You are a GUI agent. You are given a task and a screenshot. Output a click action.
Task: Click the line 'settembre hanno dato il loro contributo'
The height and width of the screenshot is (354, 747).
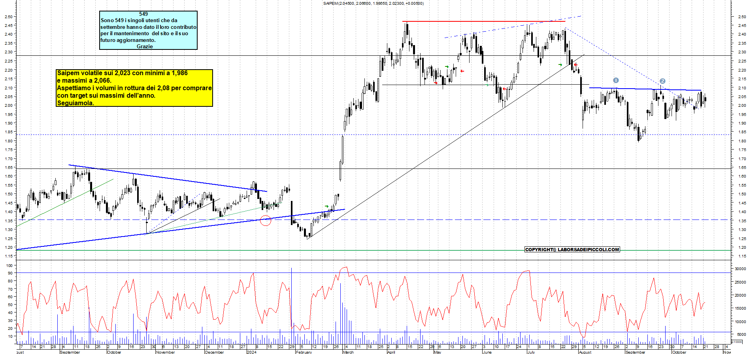coord(148,27)
